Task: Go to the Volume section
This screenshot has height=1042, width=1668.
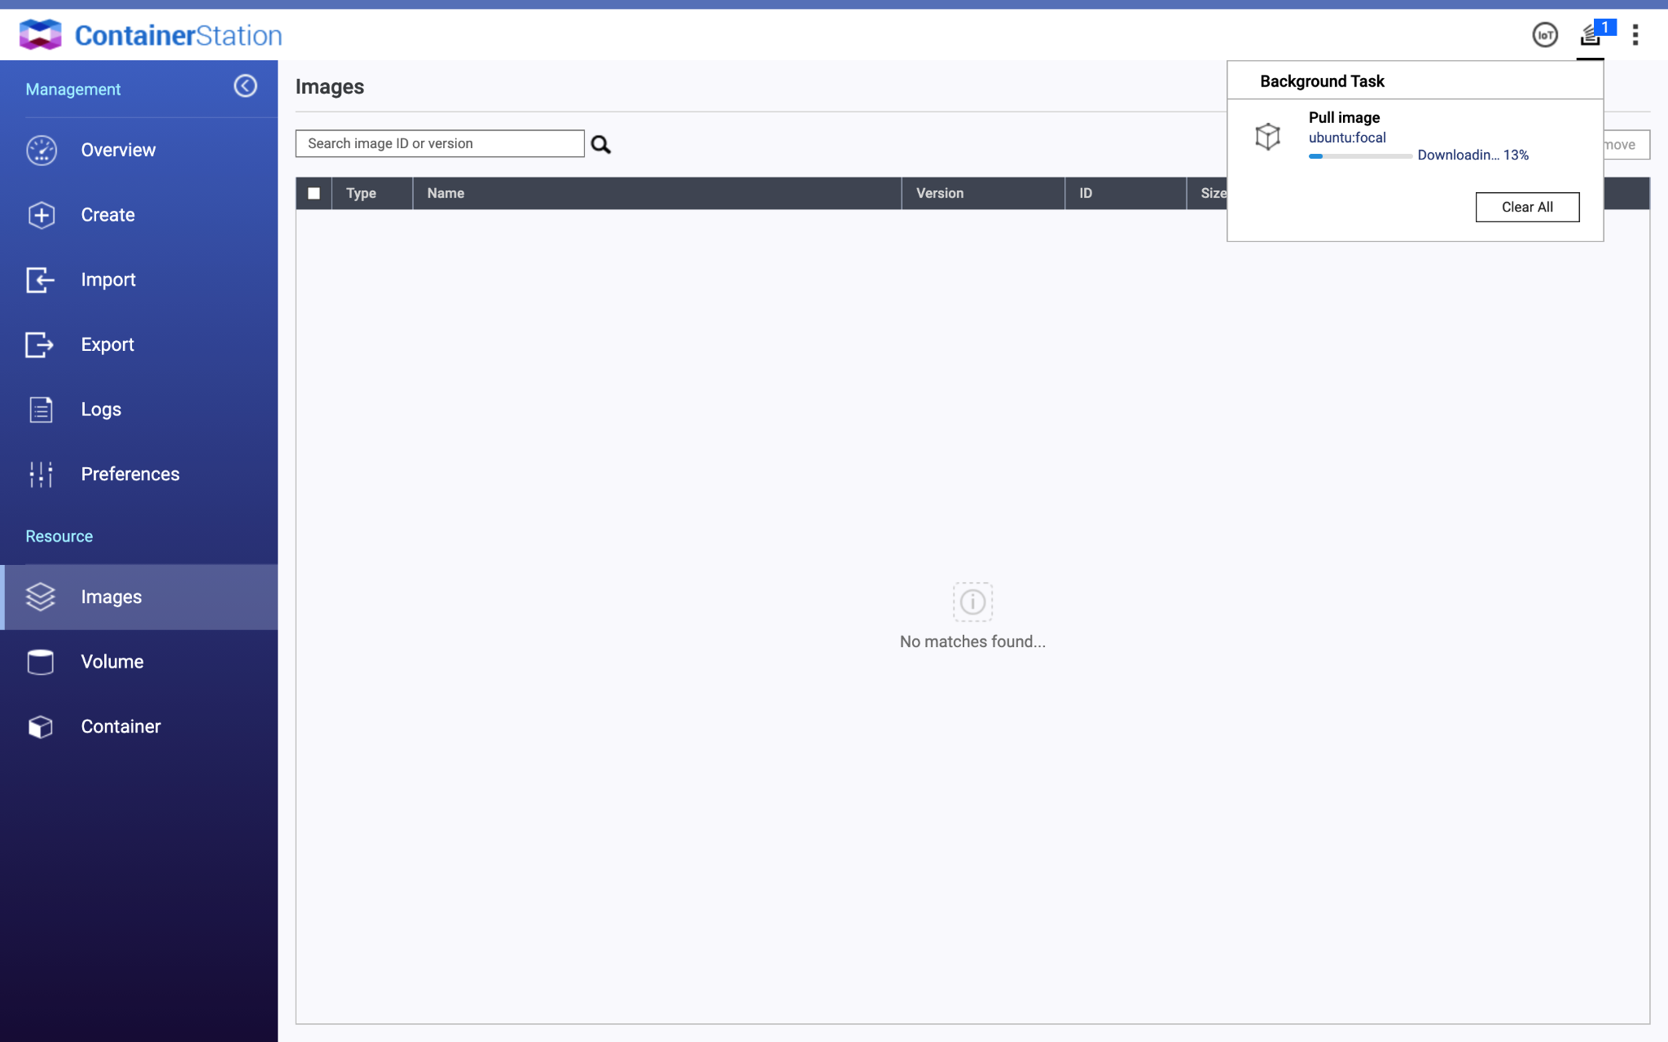Action: point(112,662)
